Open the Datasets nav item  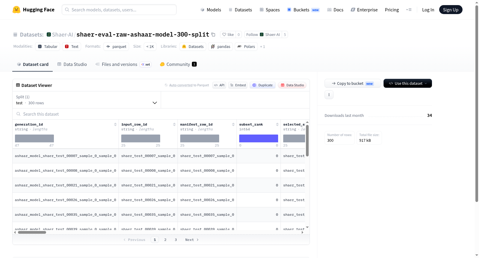240,10
